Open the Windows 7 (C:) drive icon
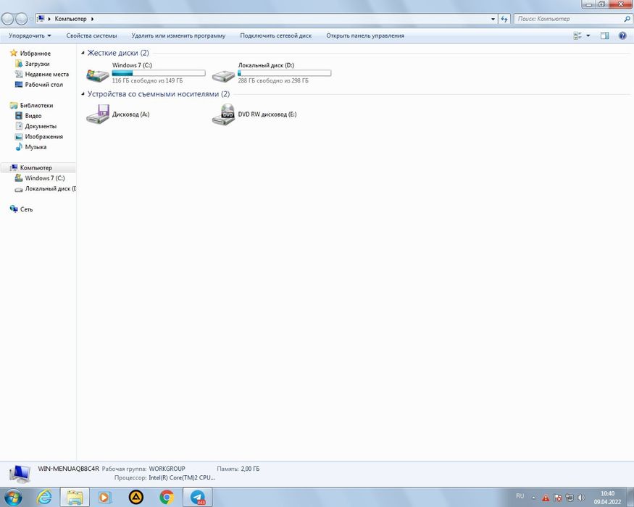 (97, 75)
